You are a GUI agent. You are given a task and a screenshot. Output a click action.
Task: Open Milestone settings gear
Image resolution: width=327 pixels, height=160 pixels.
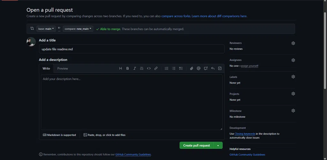293,110
